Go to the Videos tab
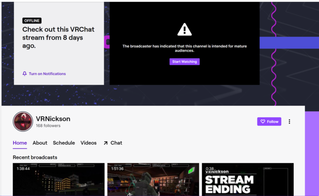This screenshot has width=319, height=196. click(x=89, y=143)
